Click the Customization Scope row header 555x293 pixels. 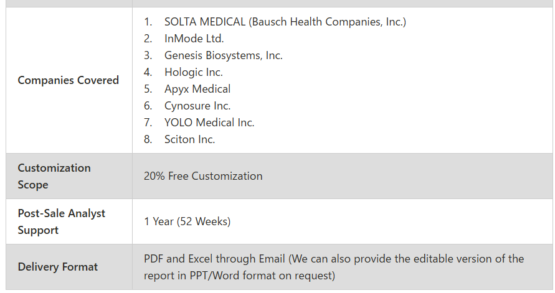(x=54, y=176)
